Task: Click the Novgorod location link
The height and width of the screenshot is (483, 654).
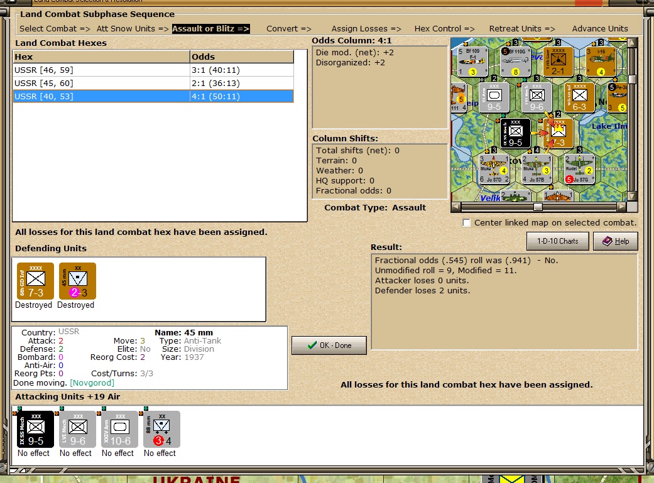Action: [x=92, y=383]
